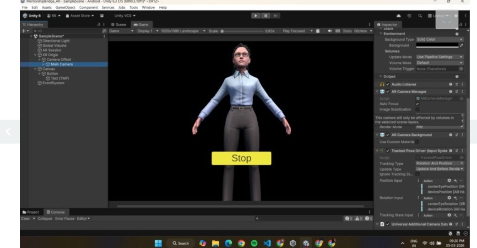This screenshot has height=248, width=477.
Task: Click the Hierarchy add plus icon
Action: coord(24,31)
